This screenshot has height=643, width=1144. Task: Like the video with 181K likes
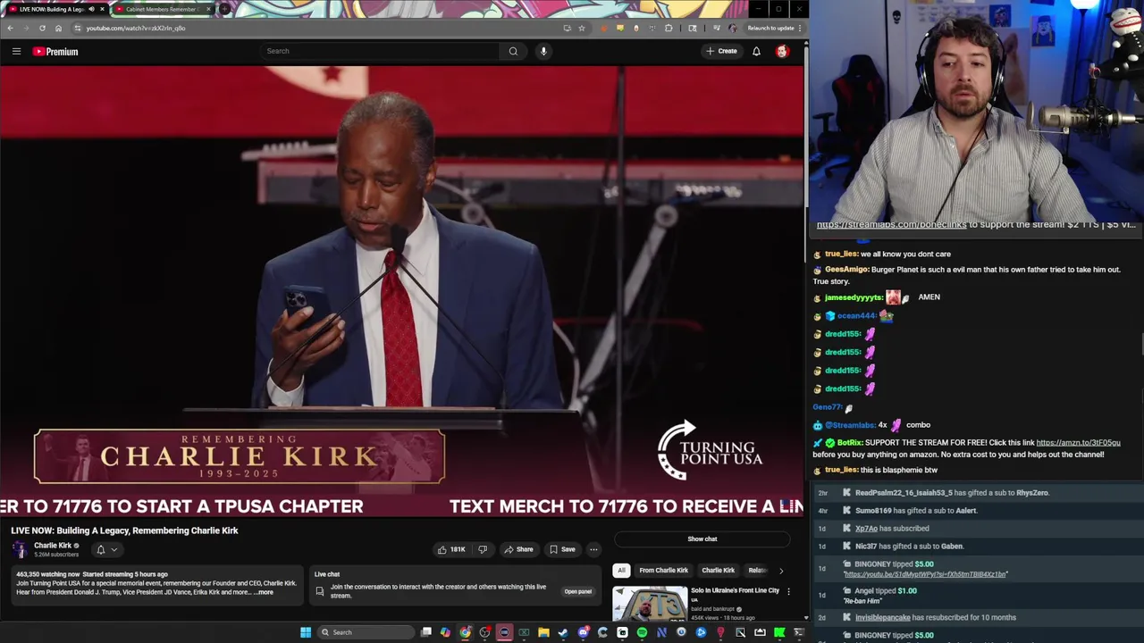(450, 549)
